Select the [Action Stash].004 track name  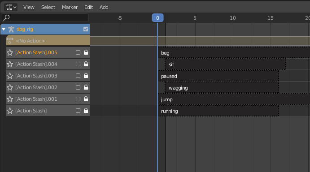pos(36,64)
